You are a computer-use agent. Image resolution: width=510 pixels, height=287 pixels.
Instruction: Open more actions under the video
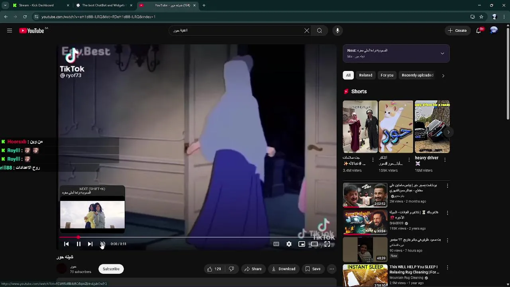pos(331,269)
